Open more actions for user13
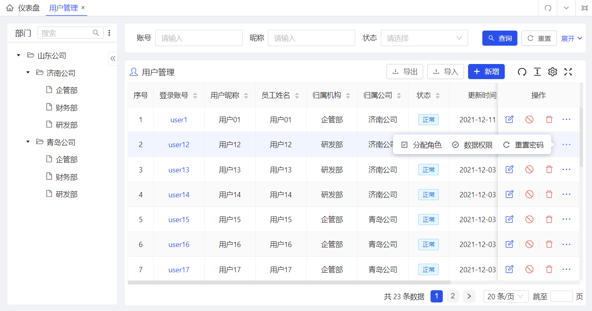The image size is (592, 311). 566,169
